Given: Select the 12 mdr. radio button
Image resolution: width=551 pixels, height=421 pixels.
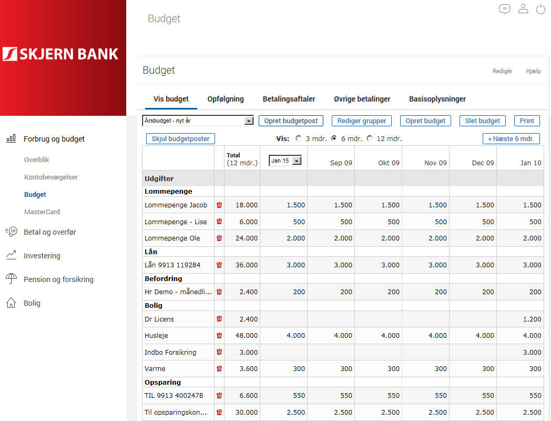Looking at the screenshot, I should click(369, 138).
